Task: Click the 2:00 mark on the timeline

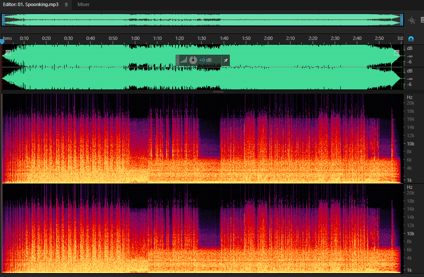Action: click(x=268, y=38)
